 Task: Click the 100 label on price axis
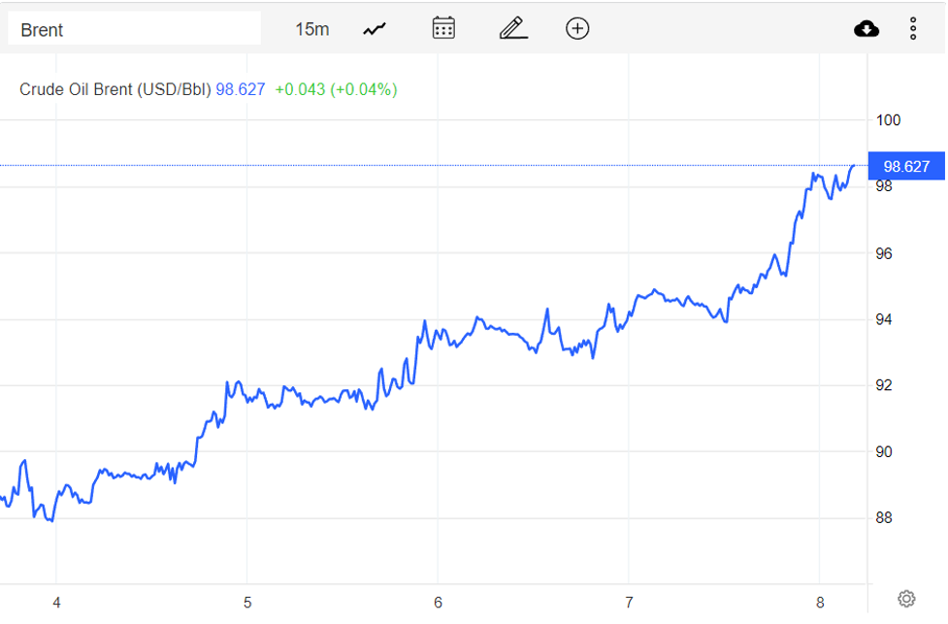click(x=888, y=120)
